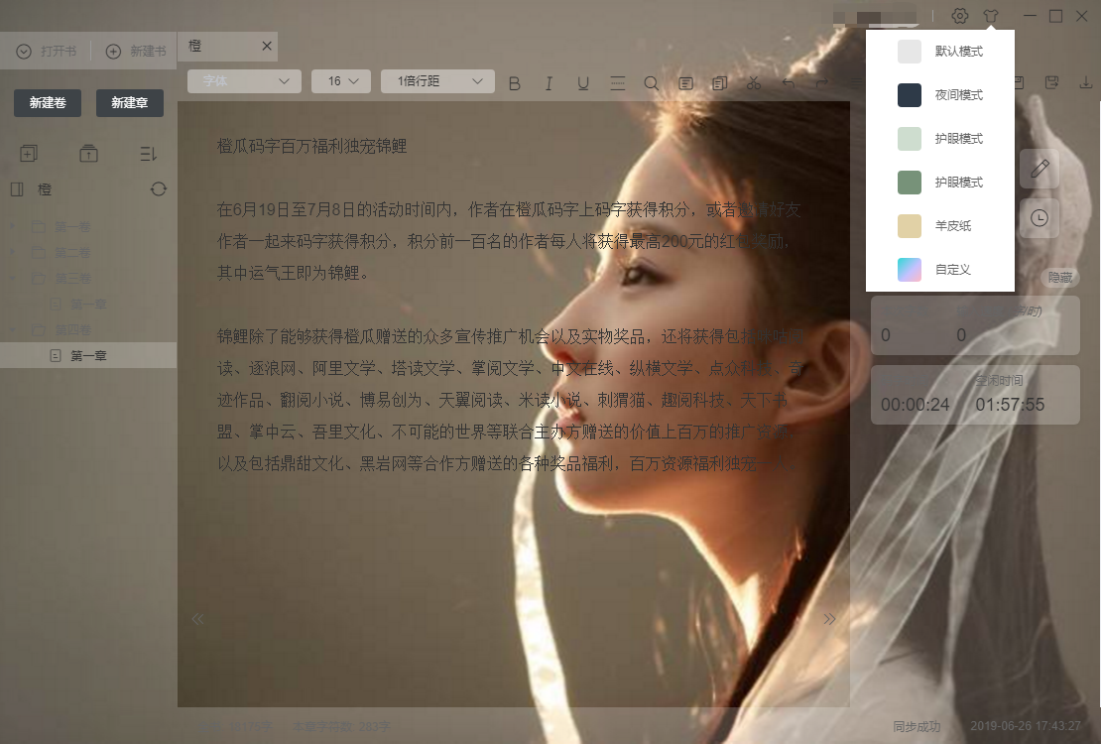1101x744 pixels.
Task: Toggle italic formatting
Action: (x=549, y=82)
